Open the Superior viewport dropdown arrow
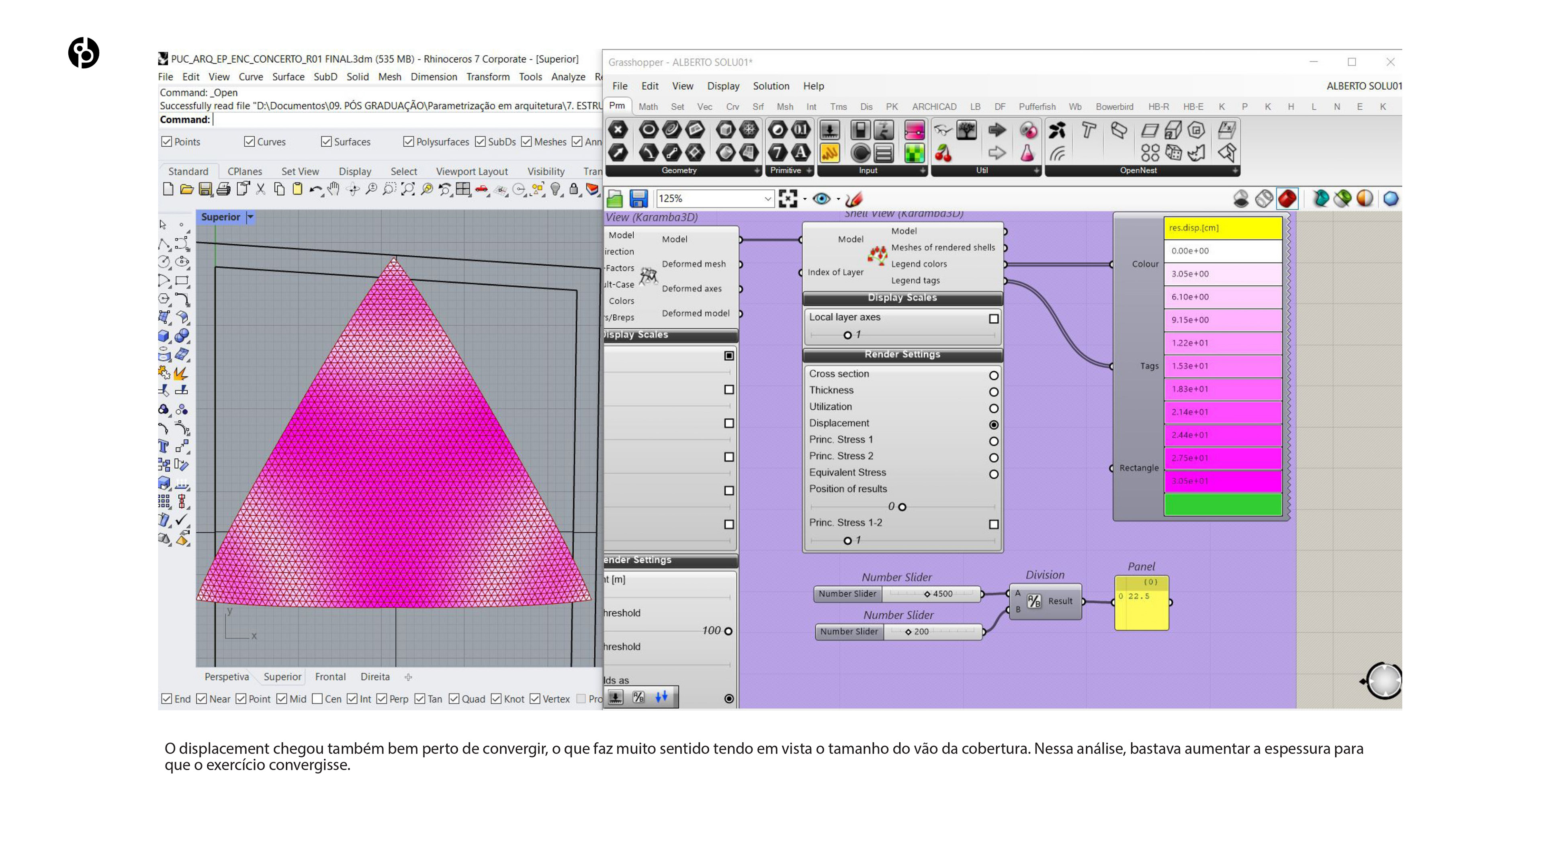 click(x=250, y=217)
